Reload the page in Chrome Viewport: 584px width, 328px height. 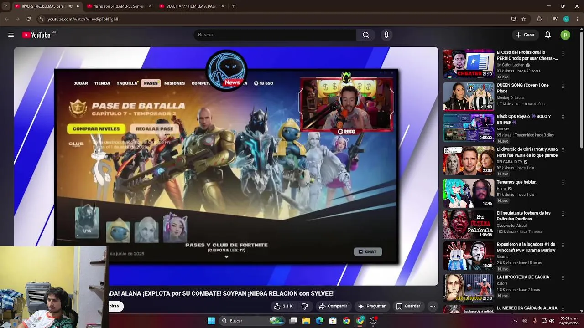tap(29, 19)
